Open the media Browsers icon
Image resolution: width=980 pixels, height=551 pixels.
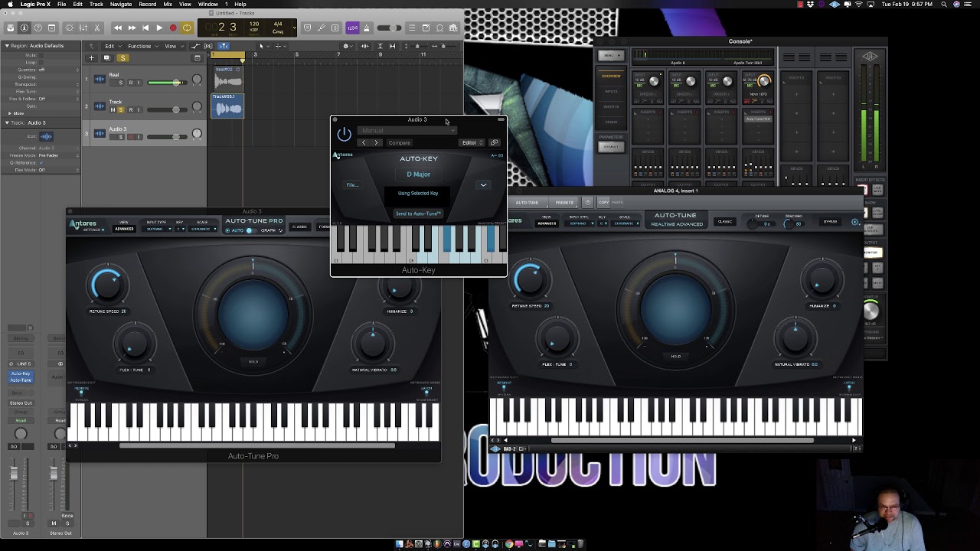(453, 28)
